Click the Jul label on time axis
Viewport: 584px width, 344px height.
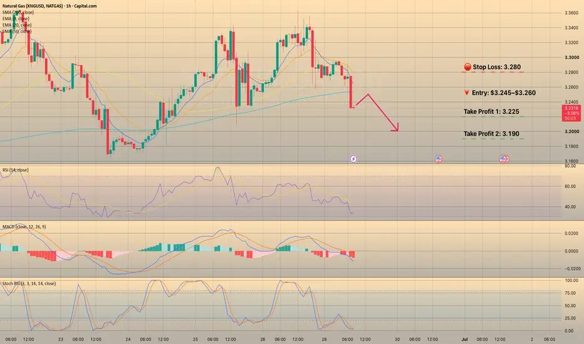pyautogui.click(x=464, y=339)
